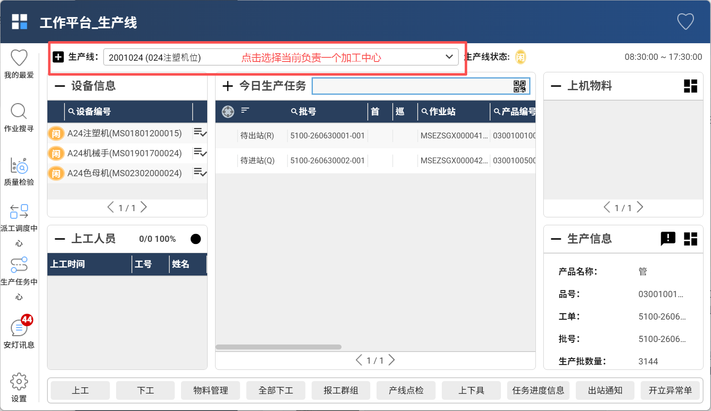The height and width of the screenshot is (411, 711).
Task: Select task row 5100-260630001-001
Action: pos(375,135)
